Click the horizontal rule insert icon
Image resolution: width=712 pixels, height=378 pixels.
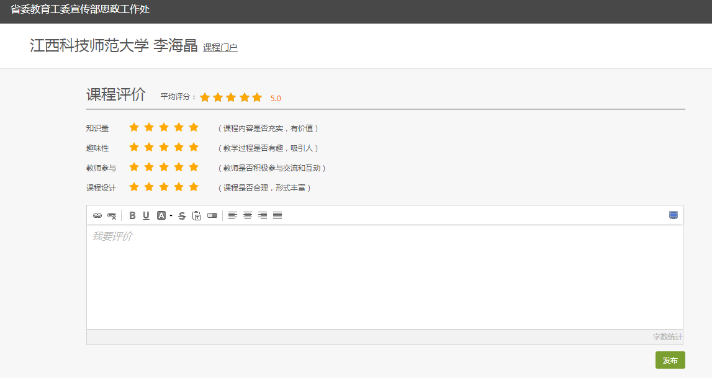pos(212,215)
